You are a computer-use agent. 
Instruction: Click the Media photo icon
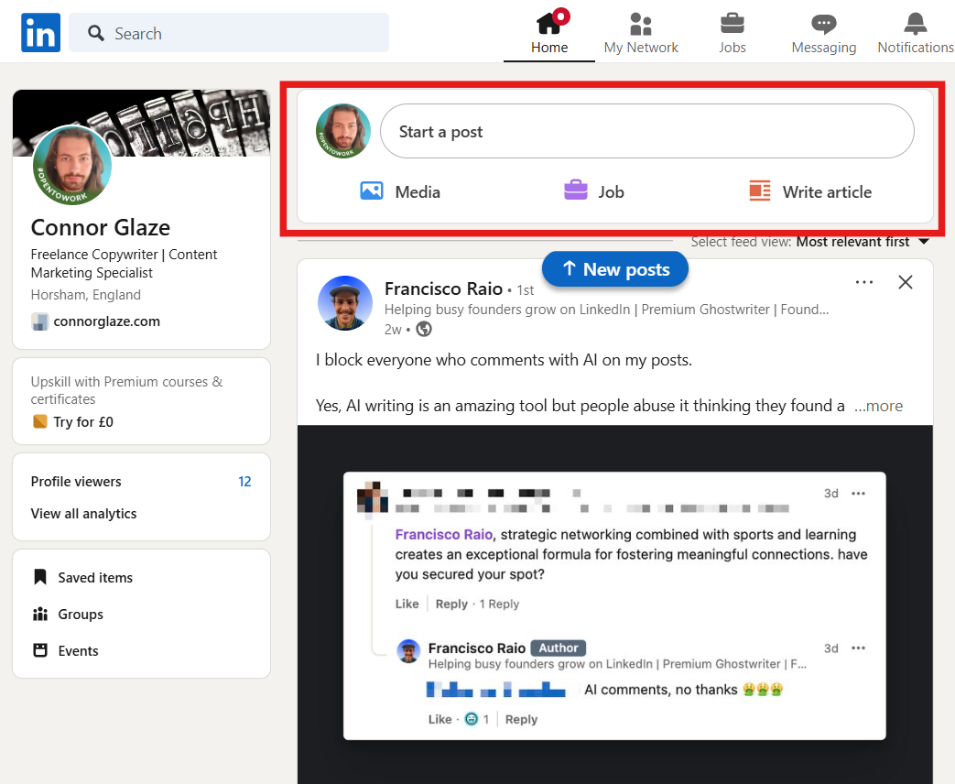pyautogui.click(x=372, y=191)
